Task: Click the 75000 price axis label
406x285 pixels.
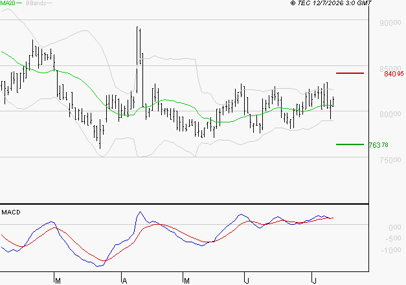Action: [x=390, y=160]
